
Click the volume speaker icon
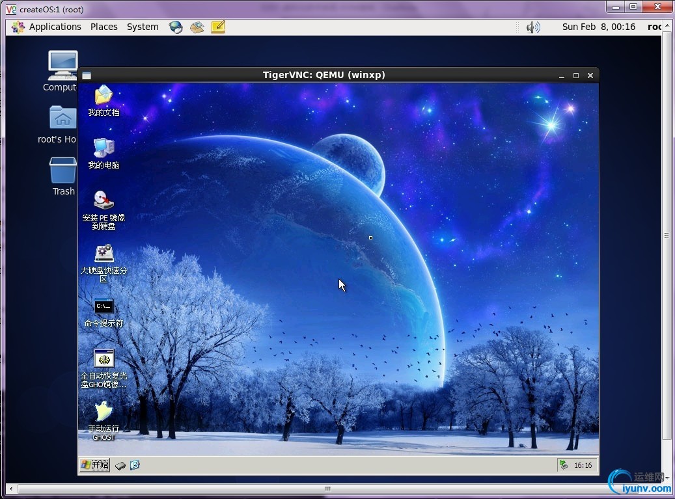pos(533,27)
